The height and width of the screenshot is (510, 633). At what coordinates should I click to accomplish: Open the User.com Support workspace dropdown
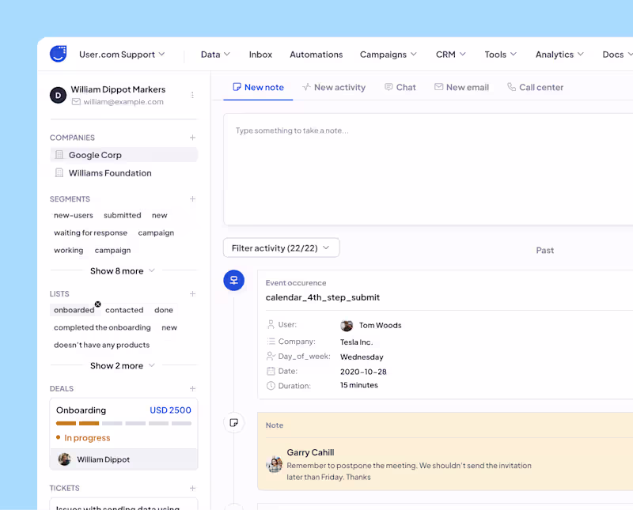tap(122, 55)
